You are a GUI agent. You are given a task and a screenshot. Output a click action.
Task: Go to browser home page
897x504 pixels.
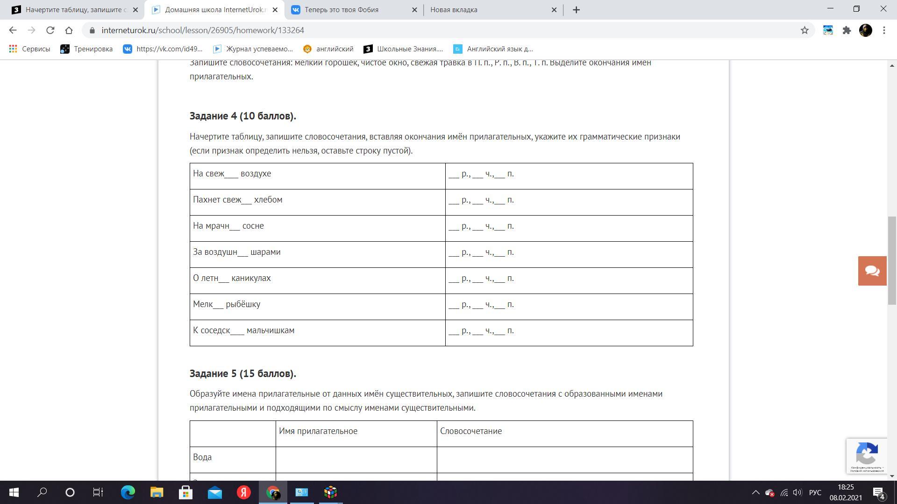click(x=69, y=30)
